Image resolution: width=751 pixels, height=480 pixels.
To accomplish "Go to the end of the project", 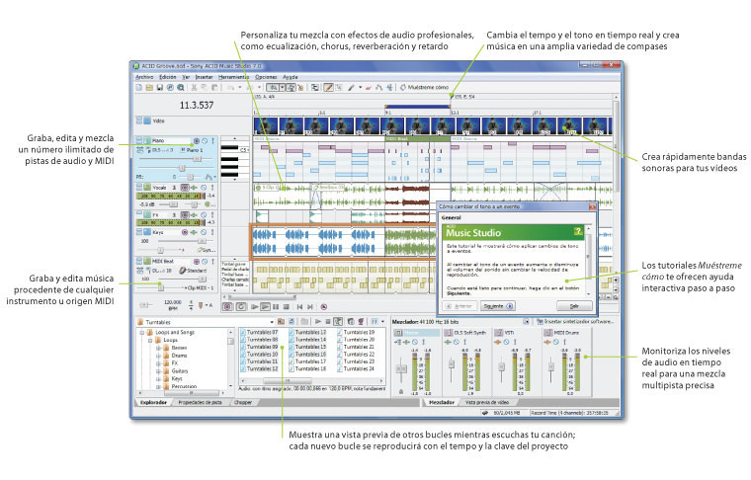I will [x=310, y=307].
